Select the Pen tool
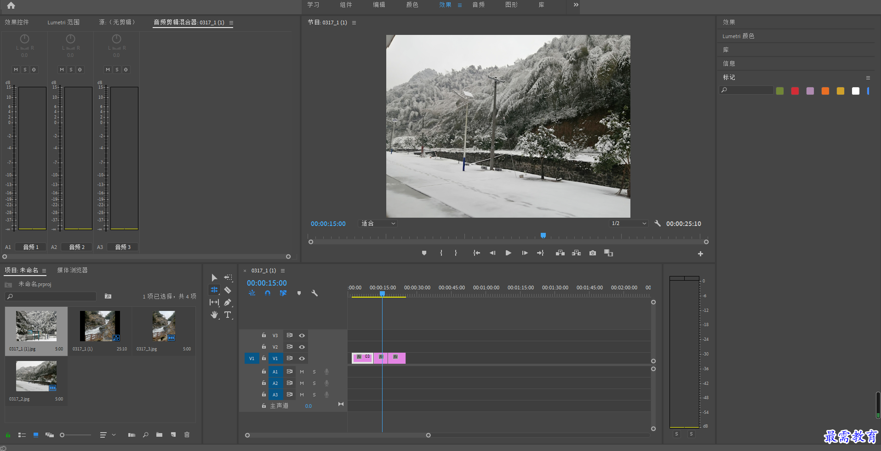Viewport: 881px width, 451px height. pos(228,302)
